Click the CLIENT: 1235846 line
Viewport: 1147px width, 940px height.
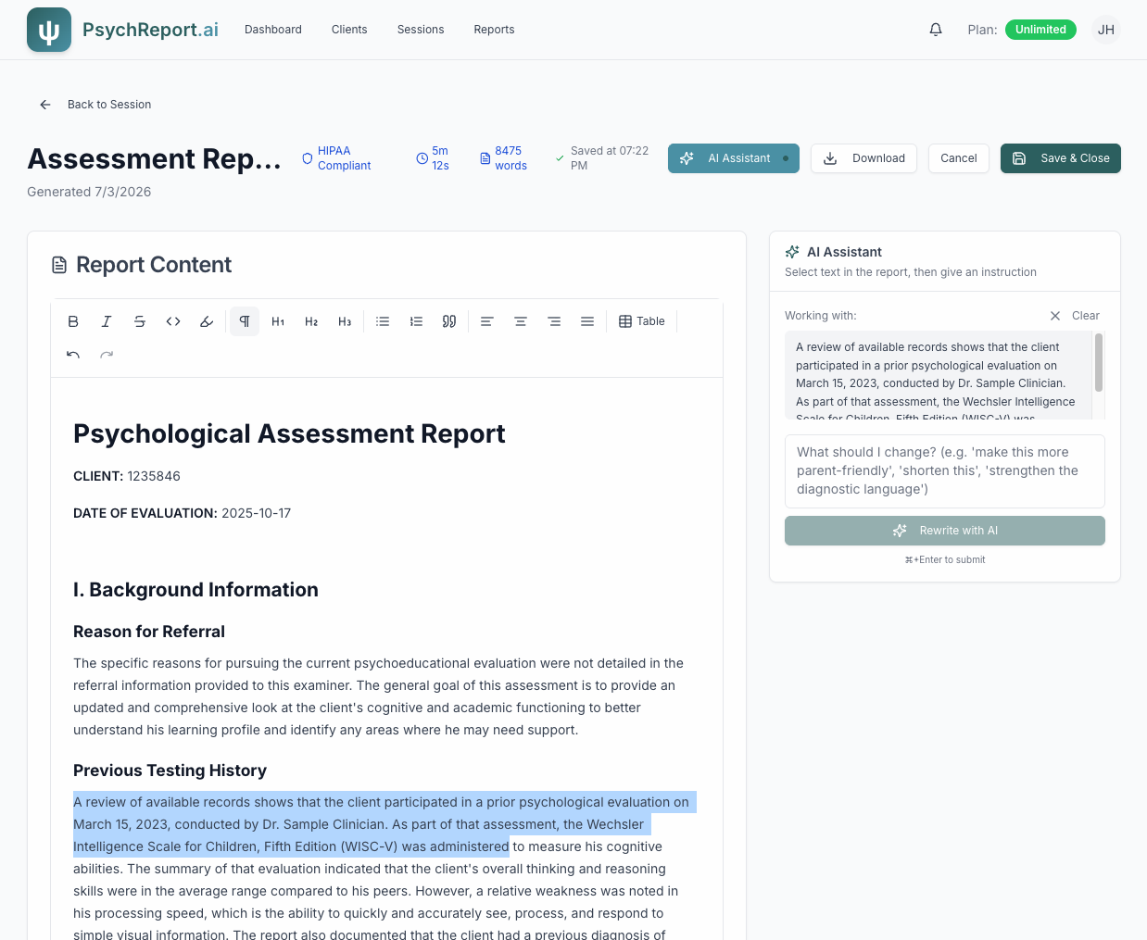pyautogui.click(x=127, y=476)
